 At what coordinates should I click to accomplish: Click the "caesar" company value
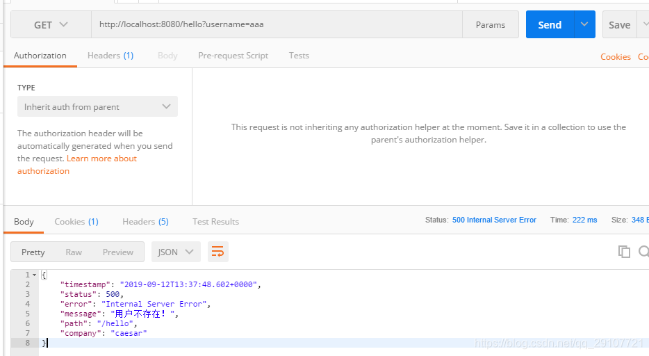pos(129,333)
